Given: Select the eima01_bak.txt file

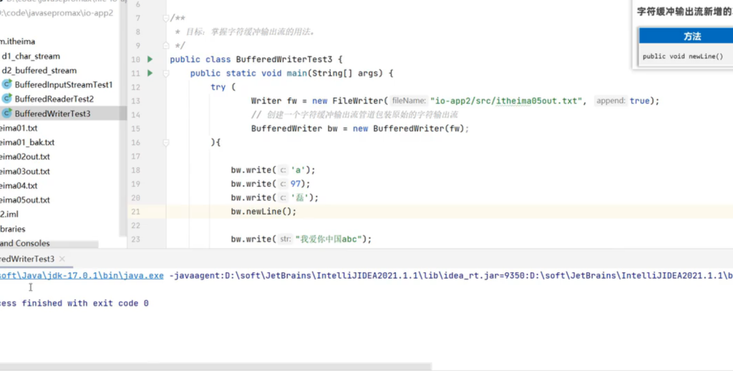Looking at the screenshot, I should click(27, 142).
